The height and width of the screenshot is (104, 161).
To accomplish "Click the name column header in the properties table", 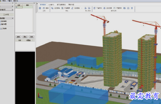I will (x=20, y=40).
